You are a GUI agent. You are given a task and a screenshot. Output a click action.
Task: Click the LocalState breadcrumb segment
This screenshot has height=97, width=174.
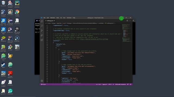point(101,23)
